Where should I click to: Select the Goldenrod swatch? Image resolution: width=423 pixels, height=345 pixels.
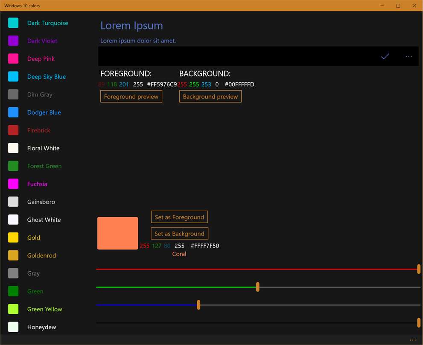[13, 256]
